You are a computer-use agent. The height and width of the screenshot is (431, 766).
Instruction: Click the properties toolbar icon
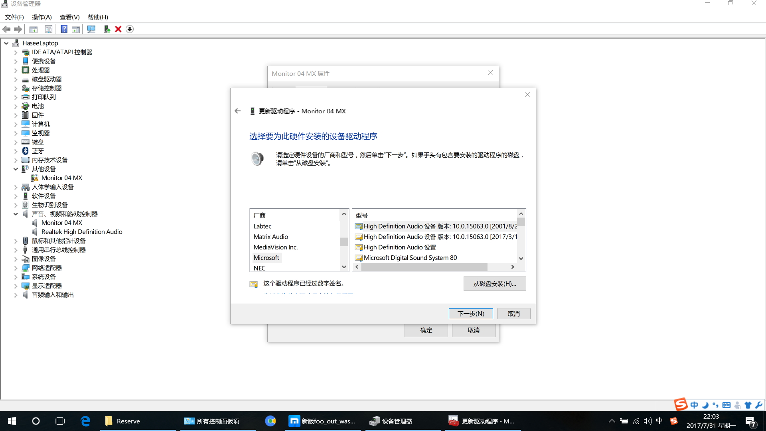tap(49, 29)
